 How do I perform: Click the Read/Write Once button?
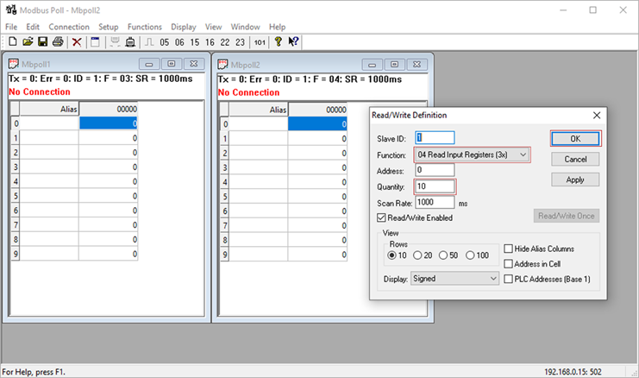[567, 216]
